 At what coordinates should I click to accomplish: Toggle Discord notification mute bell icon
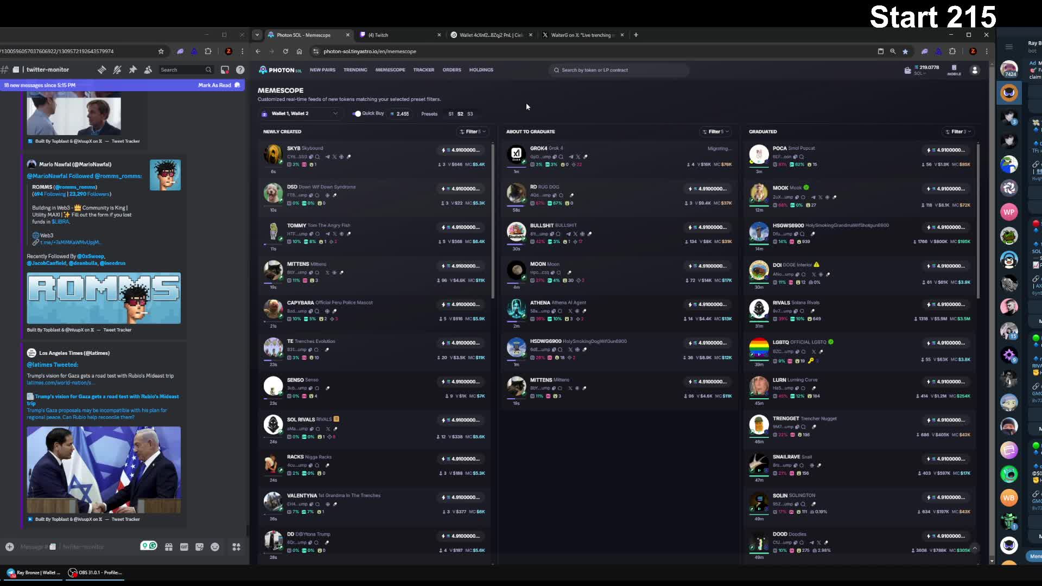tap(117, 69)
